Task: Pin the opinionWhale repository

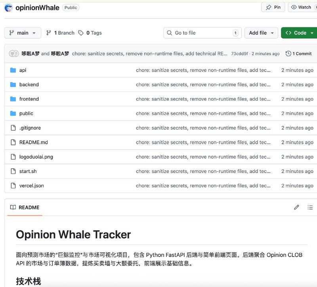Action: click(x=273, y=7)
